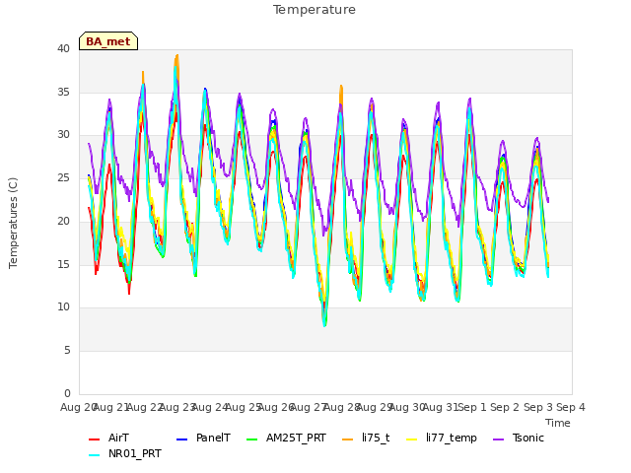This screenshot has height=473, width=631.
Task: Toggle the Tsonic legend entry
Action: tap(519, 438)
